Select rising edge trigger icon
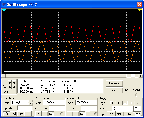Screen dimensions: 144x118 coord(113,103)
